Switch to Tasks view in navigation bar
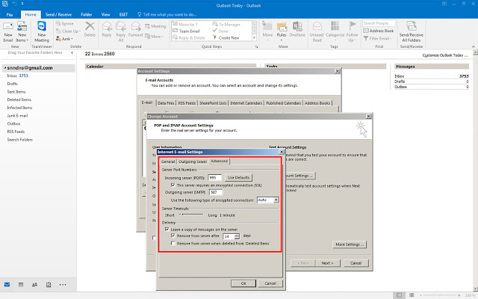This screenshot has width=478, height=299. click(x=49, y=285)
